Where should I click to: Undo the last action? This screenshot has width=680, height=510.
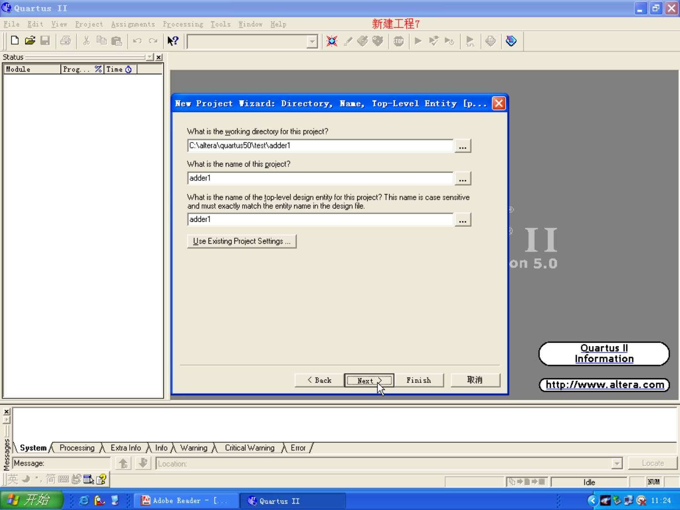(x=137, y=41)
